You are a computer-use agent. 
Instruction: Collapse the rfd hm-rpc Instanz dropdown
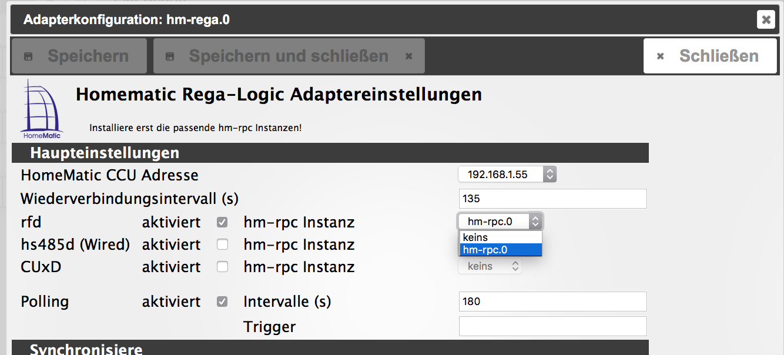click(501, 222)
